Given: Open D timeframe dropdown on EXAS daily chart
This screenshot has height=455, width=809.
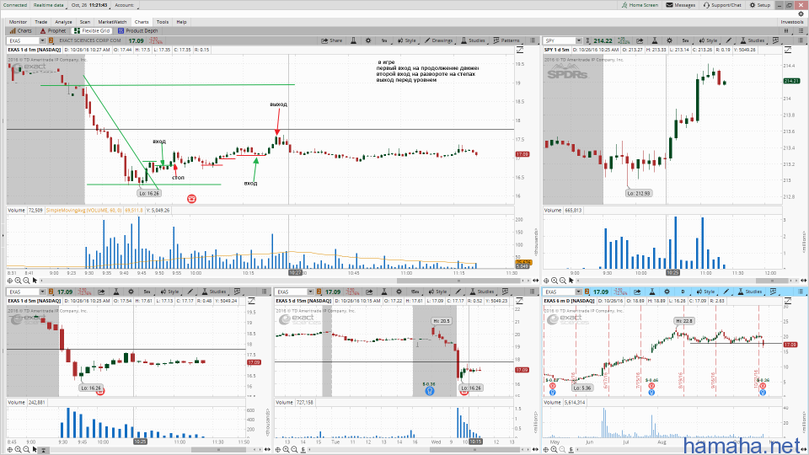Looking at the screenshot, I should tap(683, 292).
